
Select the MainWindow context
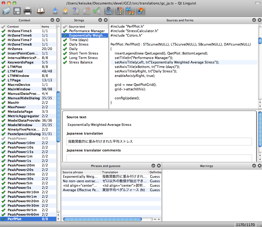coord(28,89)
